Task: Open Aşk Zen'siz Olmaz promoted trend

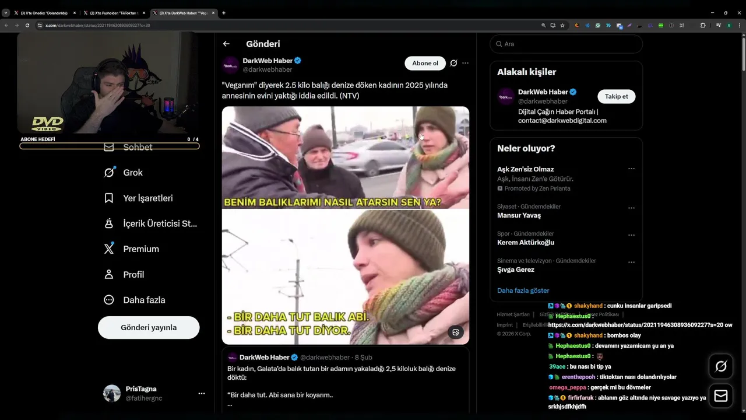Action: (x=525, y=169)
